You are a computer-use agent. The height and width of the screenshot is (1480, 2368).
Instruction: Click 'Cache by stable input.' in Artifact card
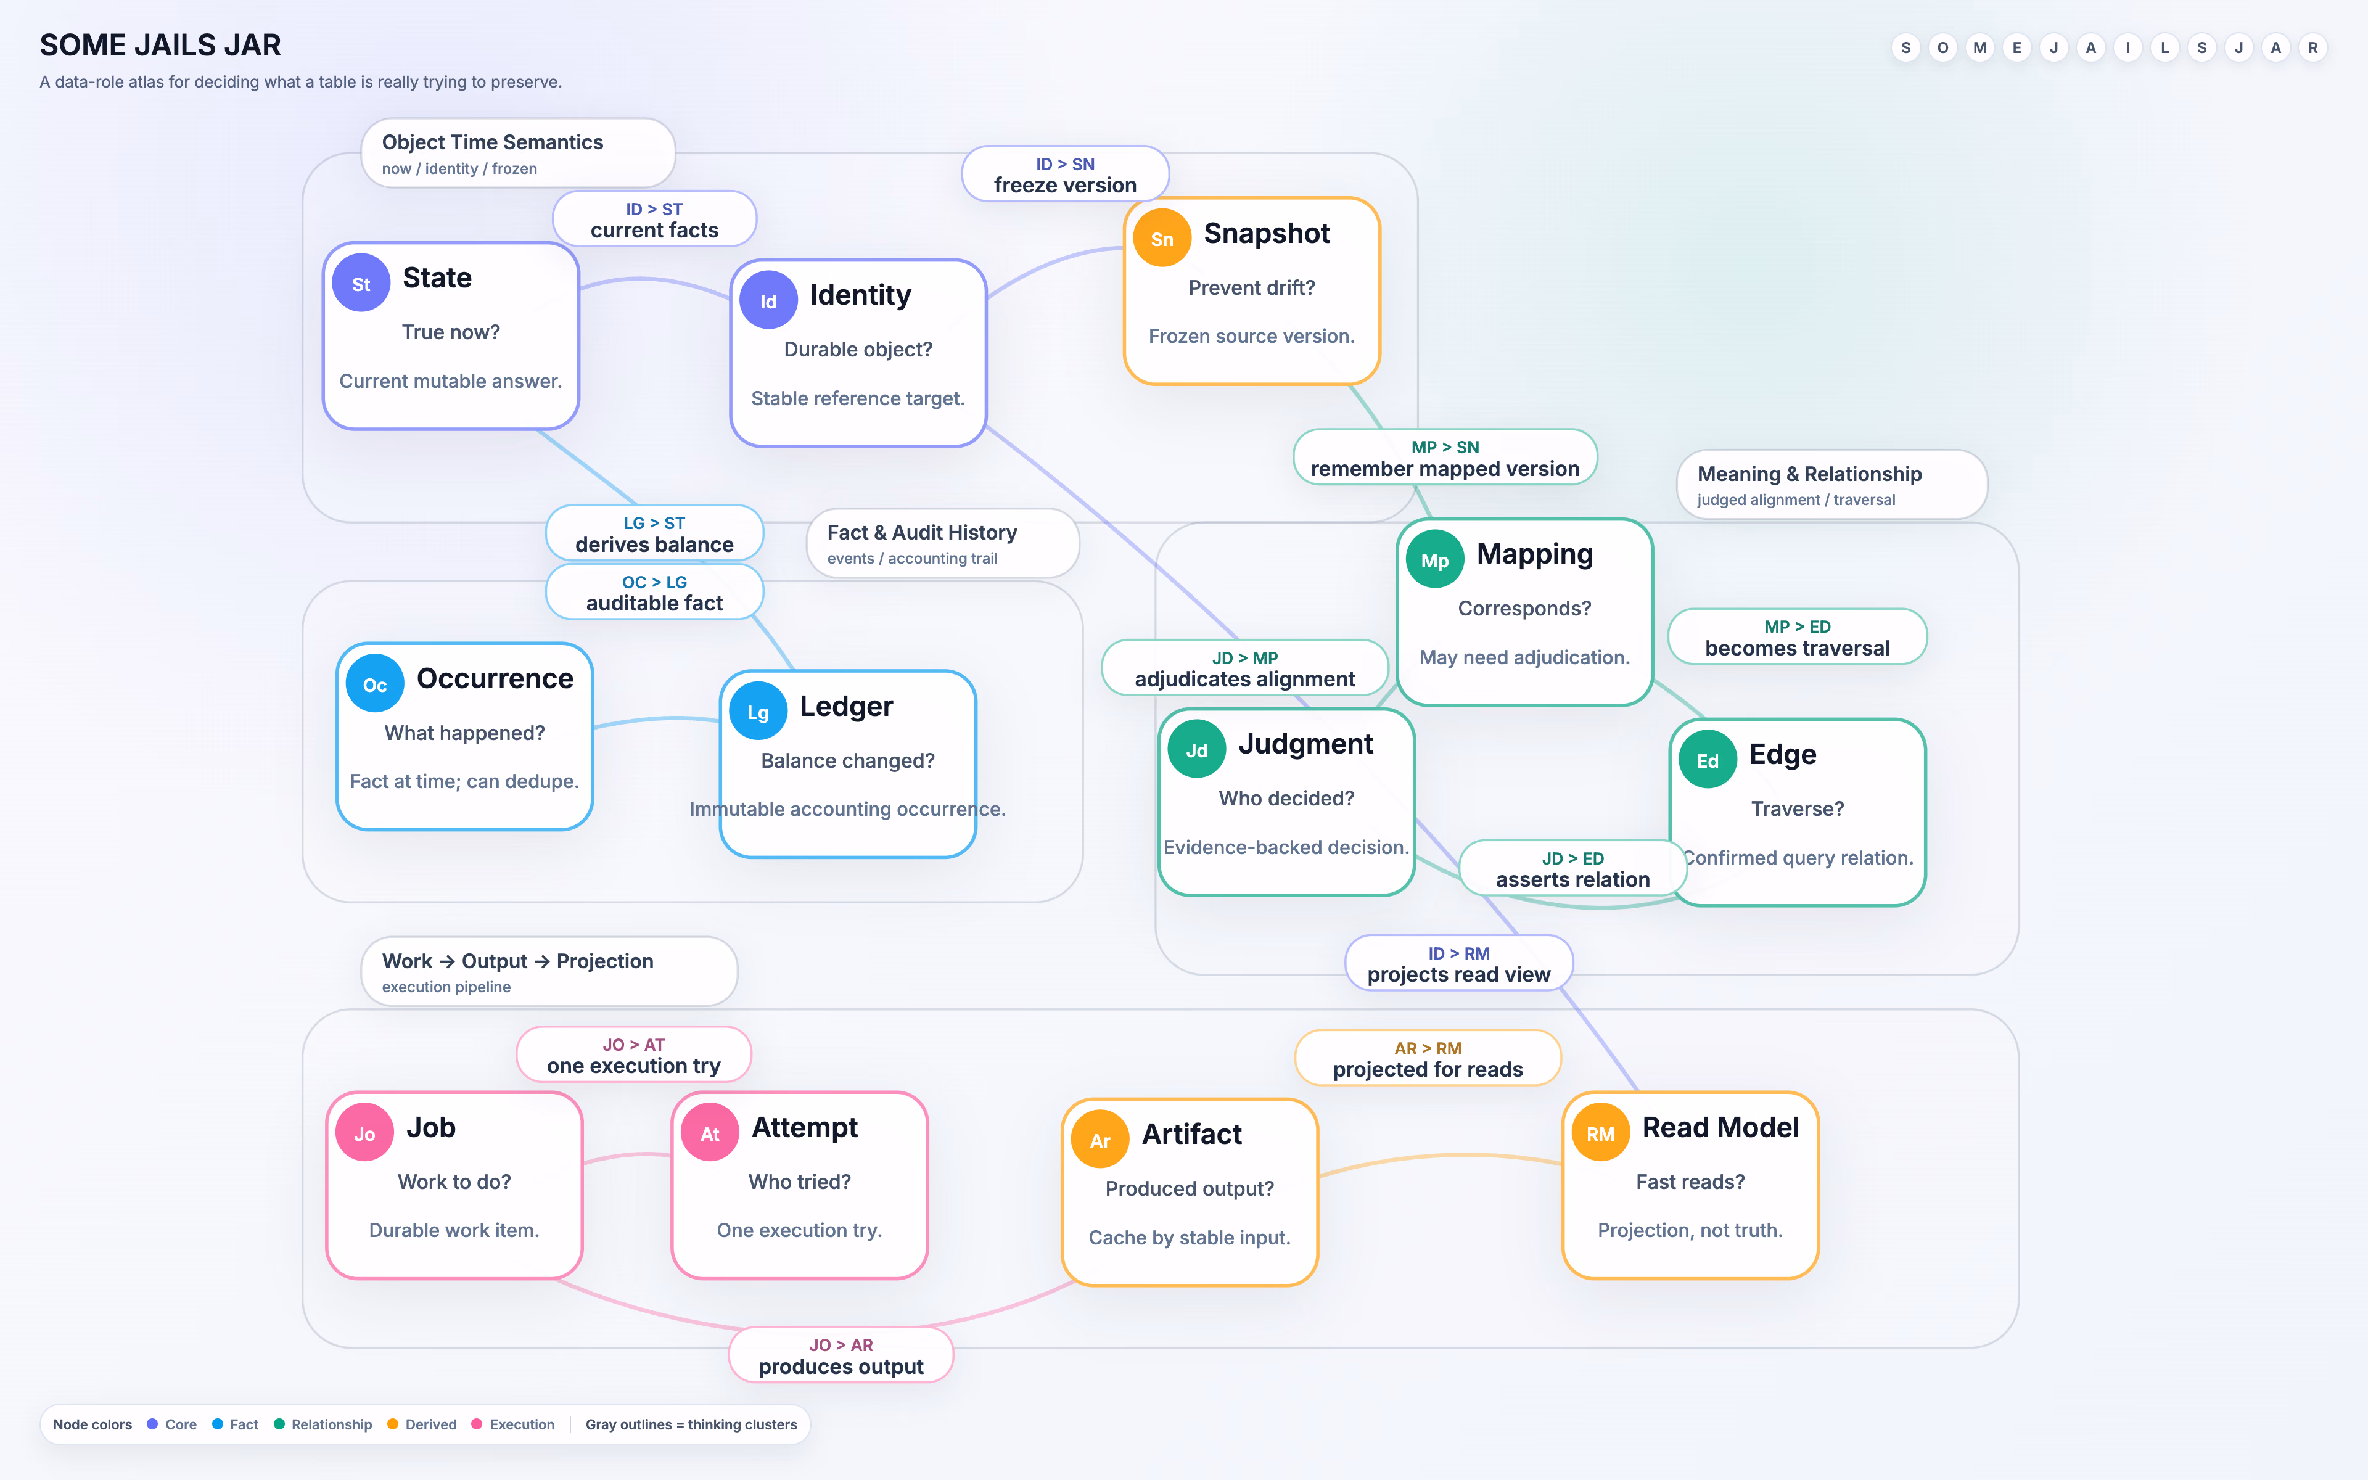1190,1237
